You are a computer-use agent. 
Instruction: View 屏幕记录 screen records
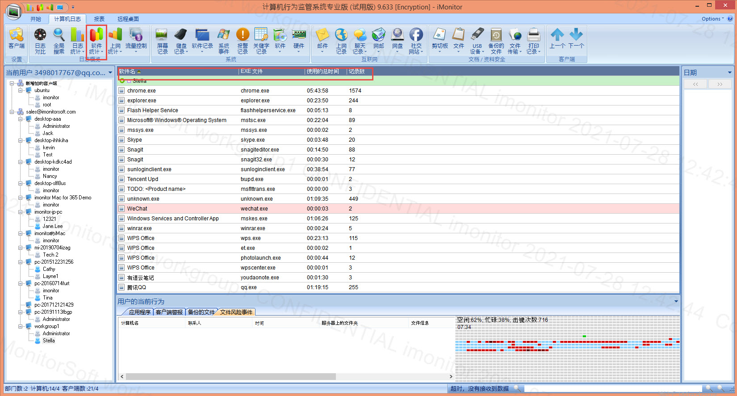pos(163,41)
